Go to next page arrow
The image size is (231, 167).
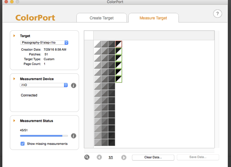click(124, 157)
